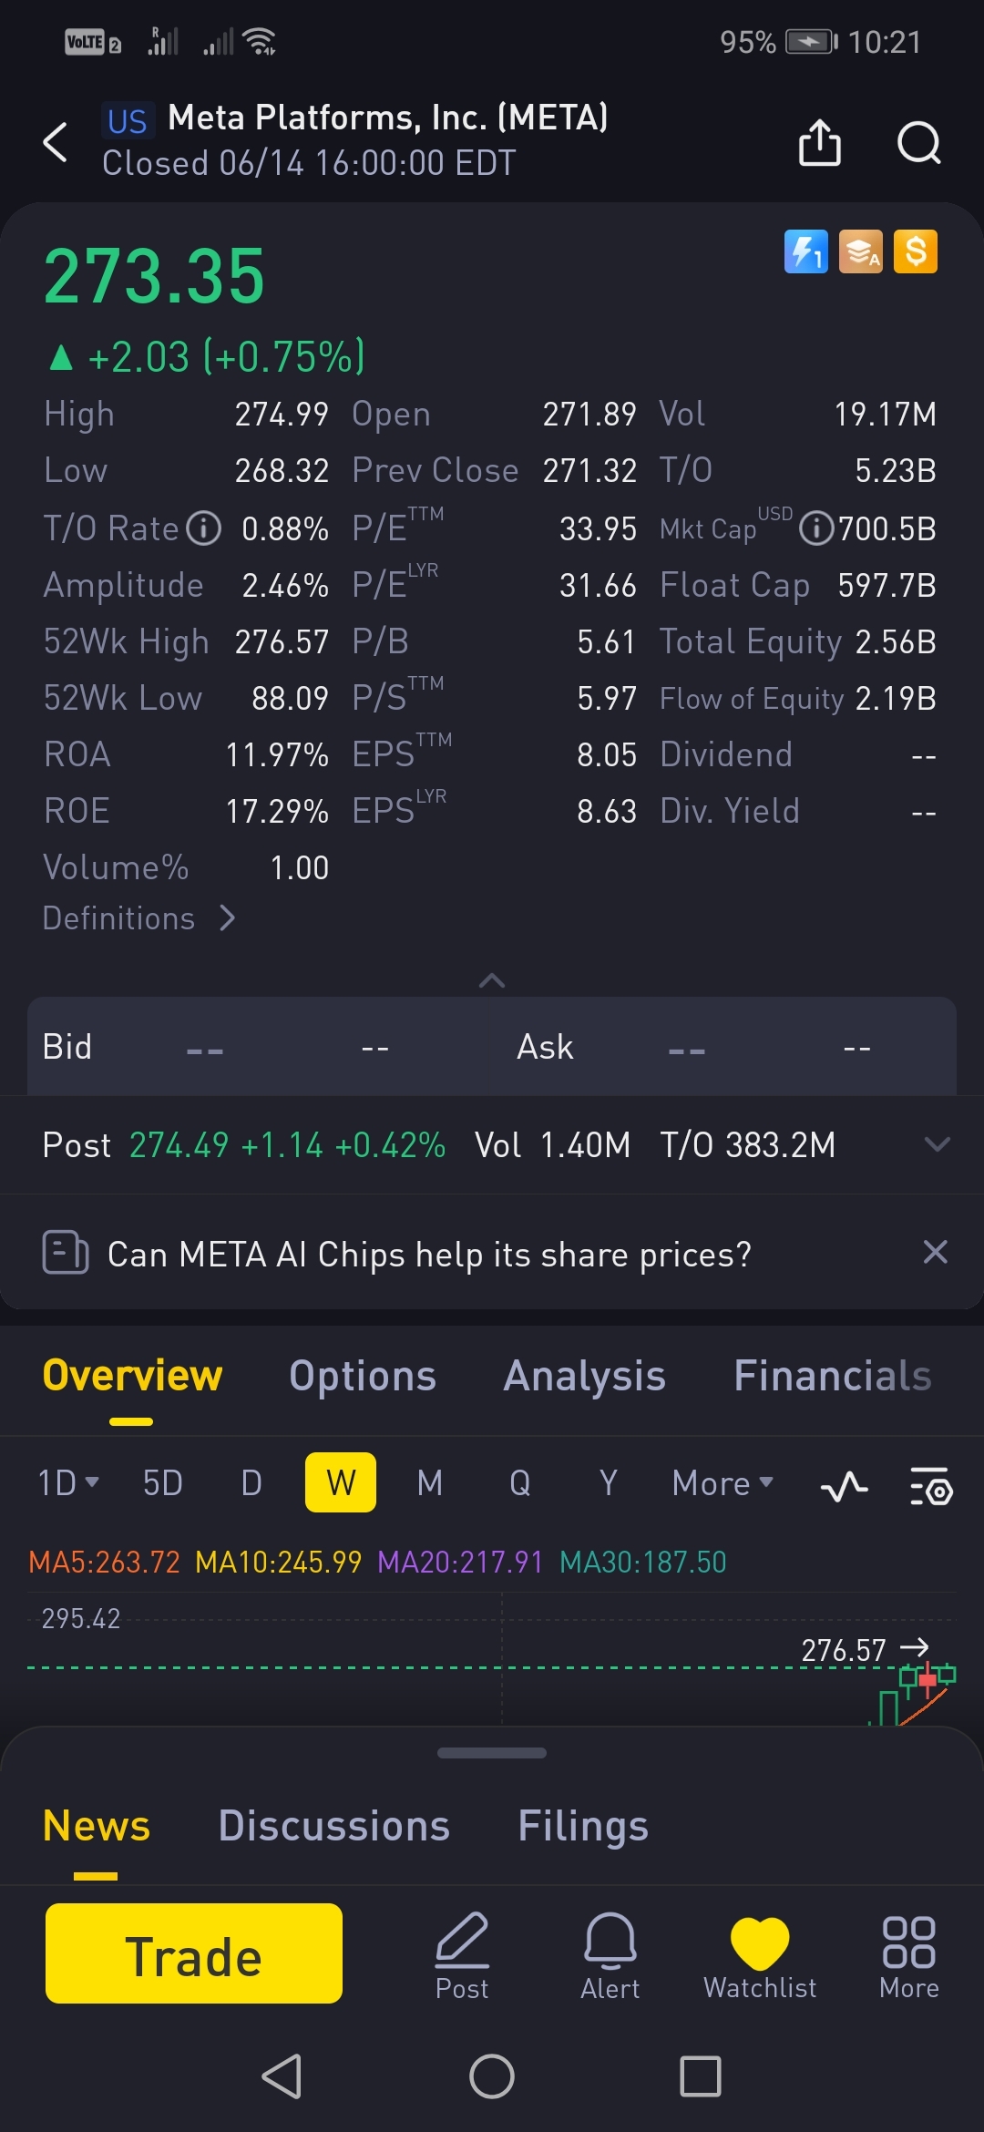Expand the Post market row chevron

click(x=937, y=1144)
